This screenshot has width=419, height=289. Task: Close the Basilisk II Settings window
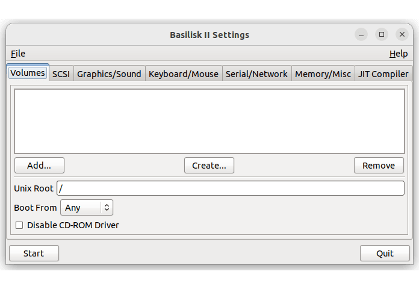point(402,34)
